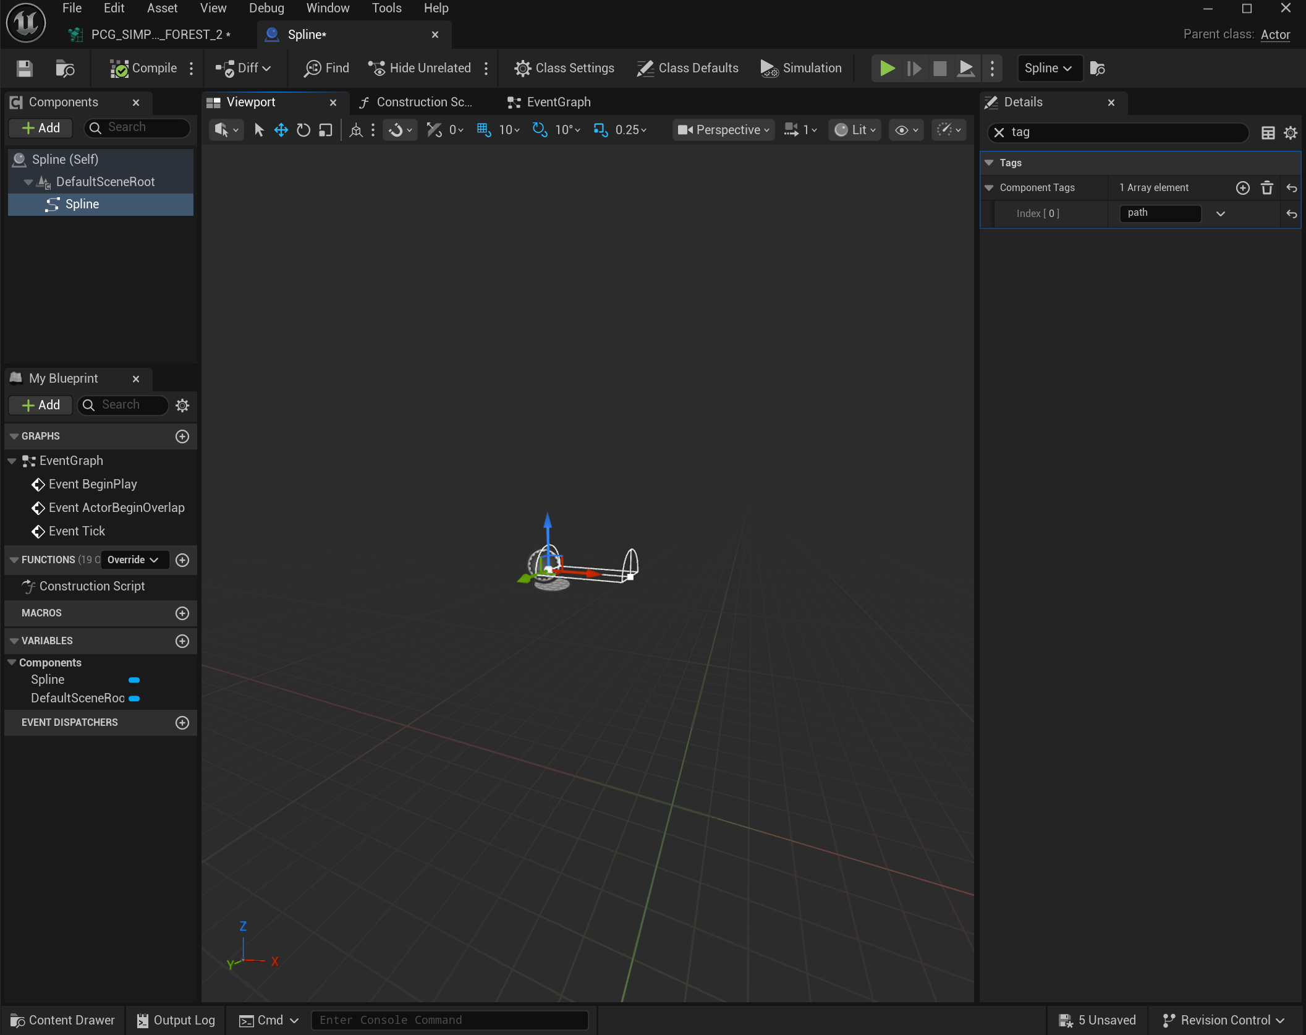The height and width of the screenshot is (1035, 1306).
Task: Open the Actor parent class link
Action: tap(1275, 35)
